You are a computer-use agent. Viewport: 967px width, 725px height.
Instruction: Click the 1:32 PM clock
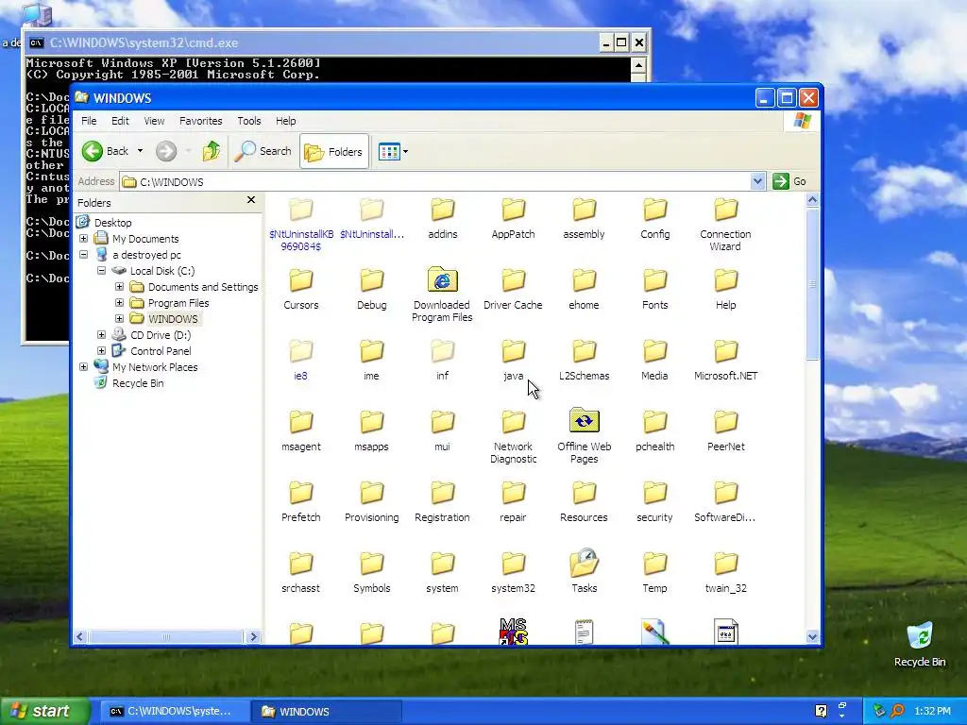tap(932, 711)
